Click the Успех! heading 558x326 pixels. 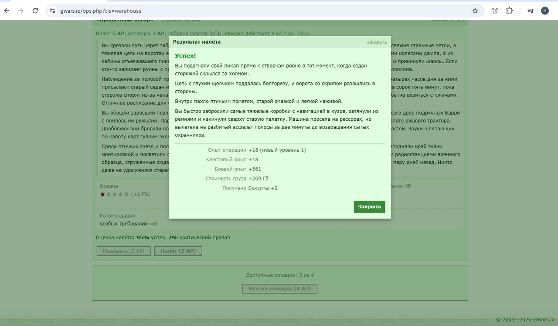click(x=185, y=56)
